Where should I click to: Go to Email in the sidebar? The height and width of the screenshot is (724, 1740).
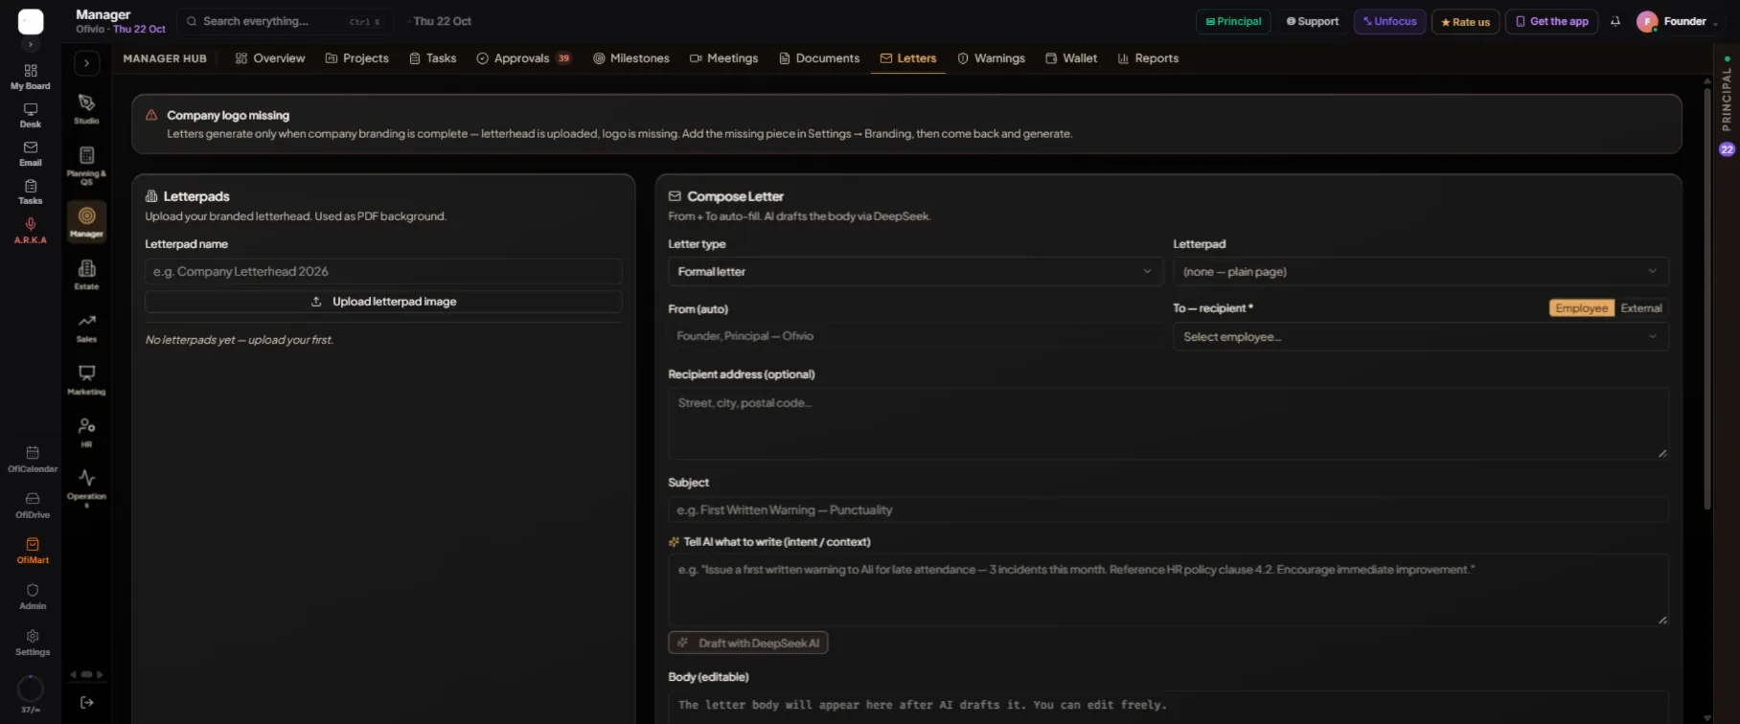tap(31, 153)
